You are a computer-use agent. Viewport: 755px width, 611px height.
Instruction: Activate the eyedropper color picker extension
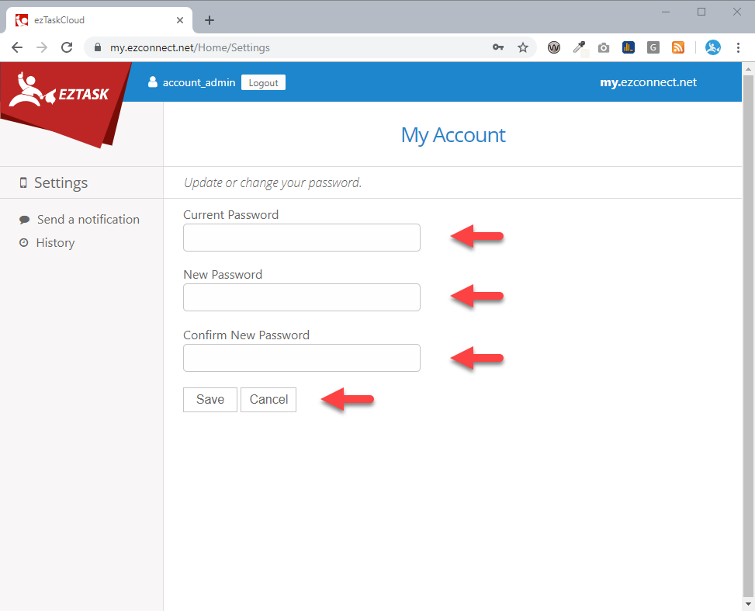580,47
